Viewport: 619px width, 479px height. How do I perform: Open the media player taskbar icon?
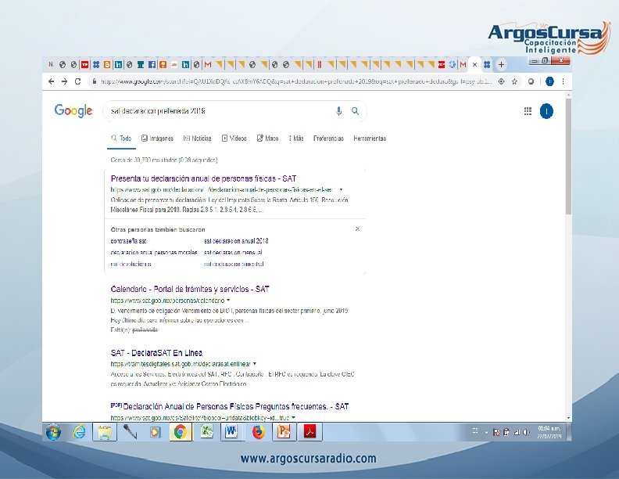click(156, 432)
